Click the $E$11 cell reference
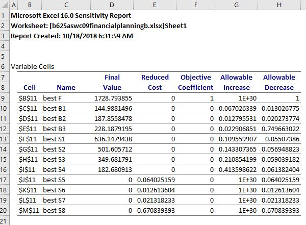 pyautogui.click(x=28, y=129)
